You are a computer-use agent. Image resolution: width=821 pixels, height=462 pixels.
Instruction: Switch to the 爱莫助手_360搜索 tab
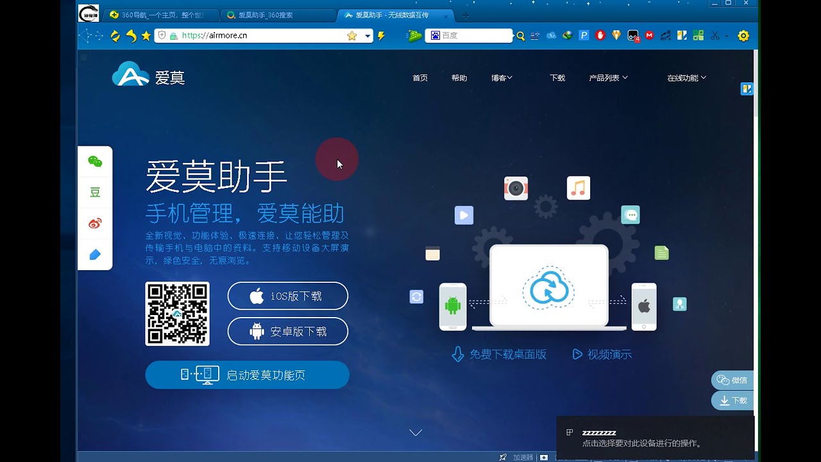point(277,15)
